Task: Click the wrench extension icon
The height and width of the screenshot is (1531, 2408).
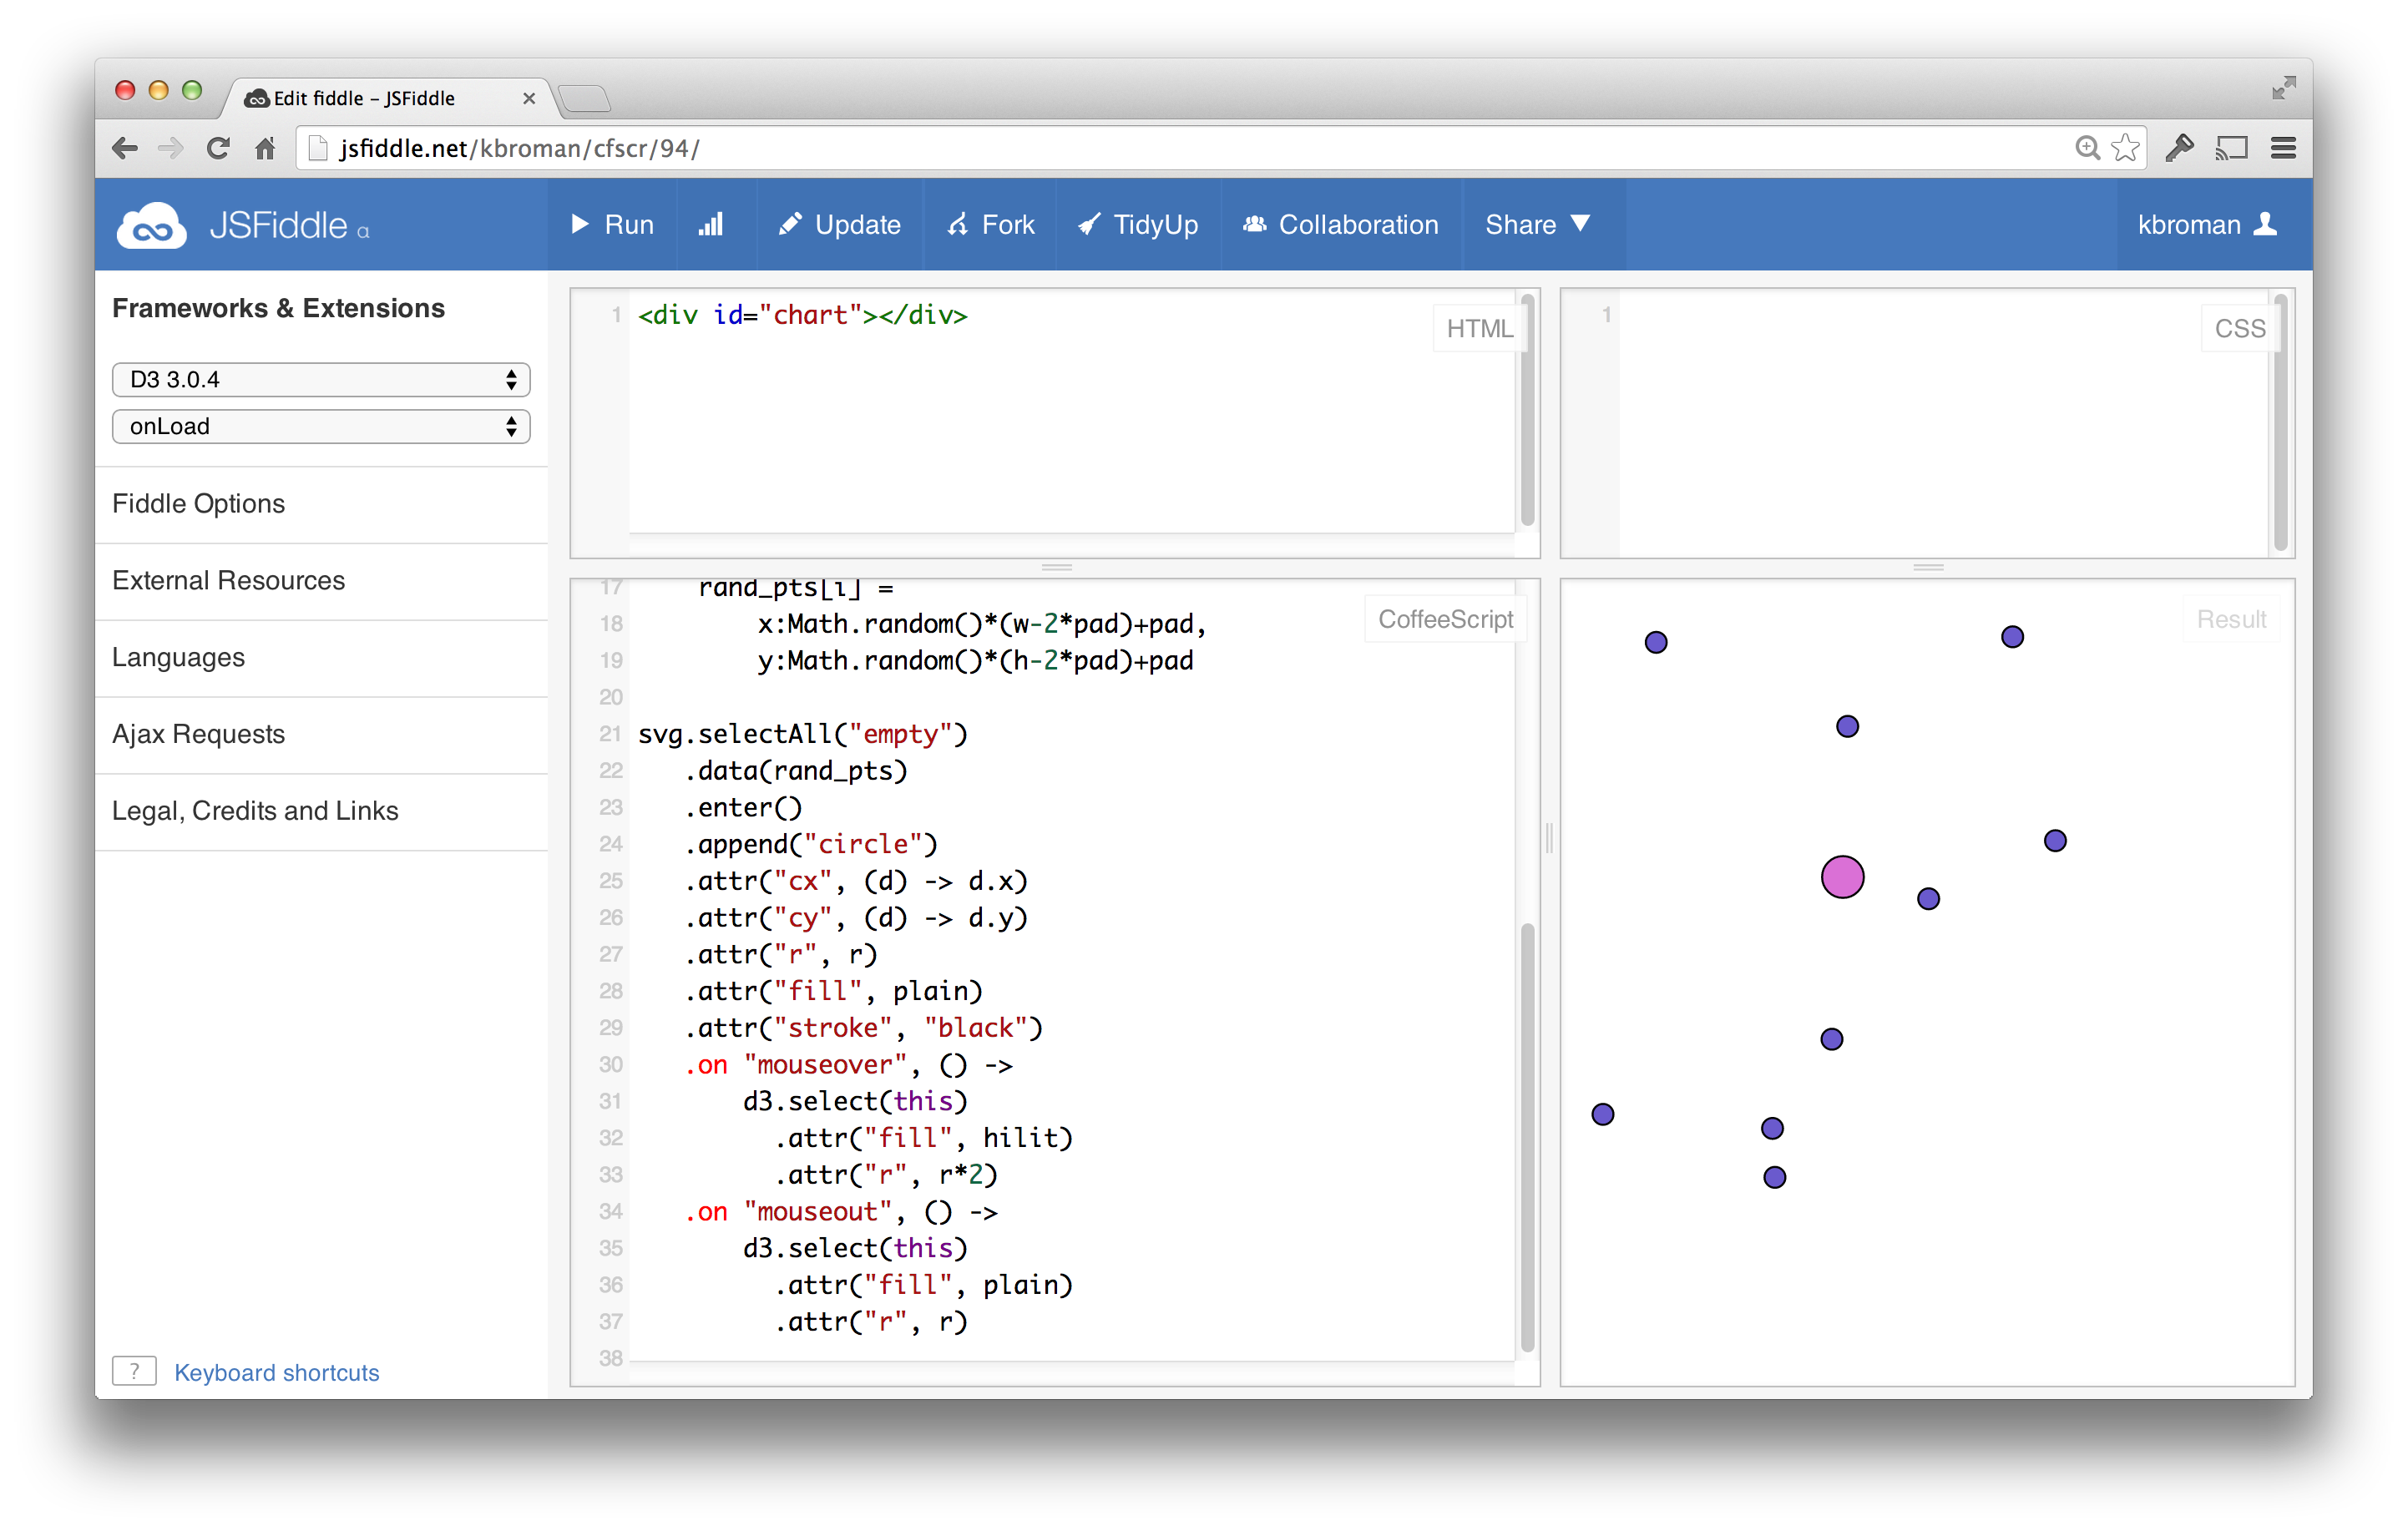Action: (x=2179, y=149)
